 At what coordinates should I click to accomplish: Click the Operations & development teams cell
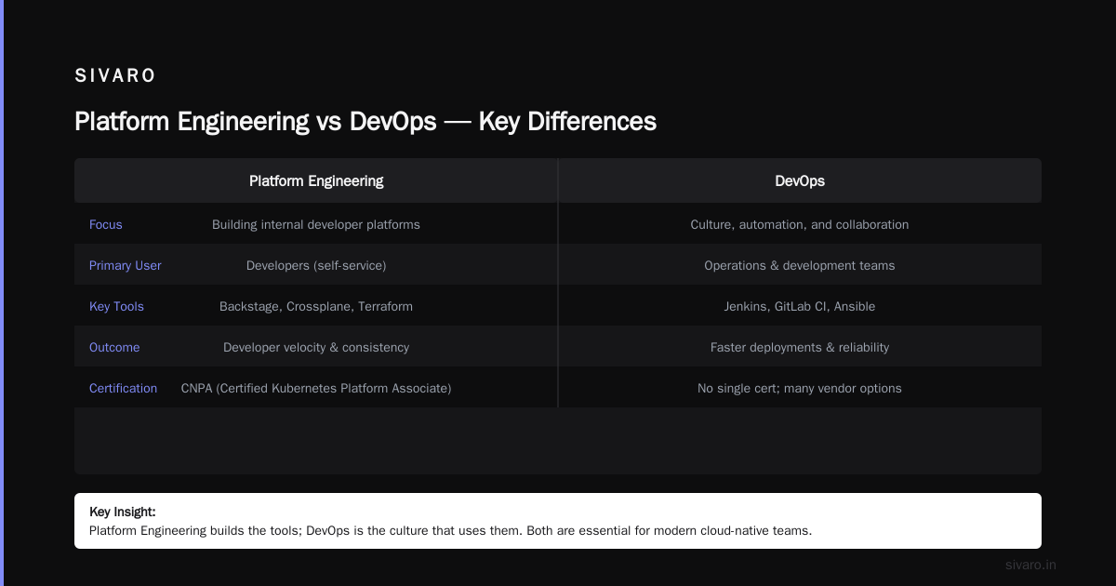tap(800, 265)
